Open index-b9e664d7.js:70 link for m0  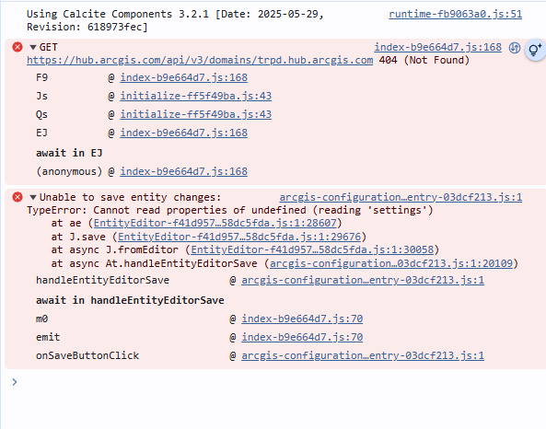click(x=302, y=319)
